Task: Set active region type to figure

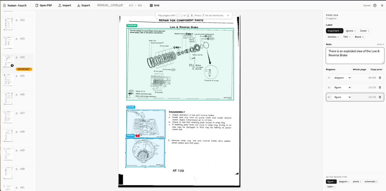Action: [x=331, y=182]
